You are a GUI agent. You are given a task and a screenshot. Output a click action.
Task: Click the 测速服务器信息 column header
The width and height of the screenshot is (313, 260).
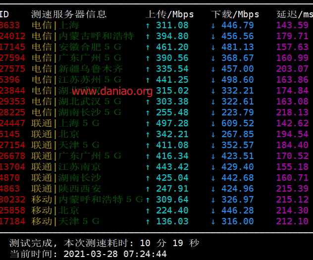69,14
